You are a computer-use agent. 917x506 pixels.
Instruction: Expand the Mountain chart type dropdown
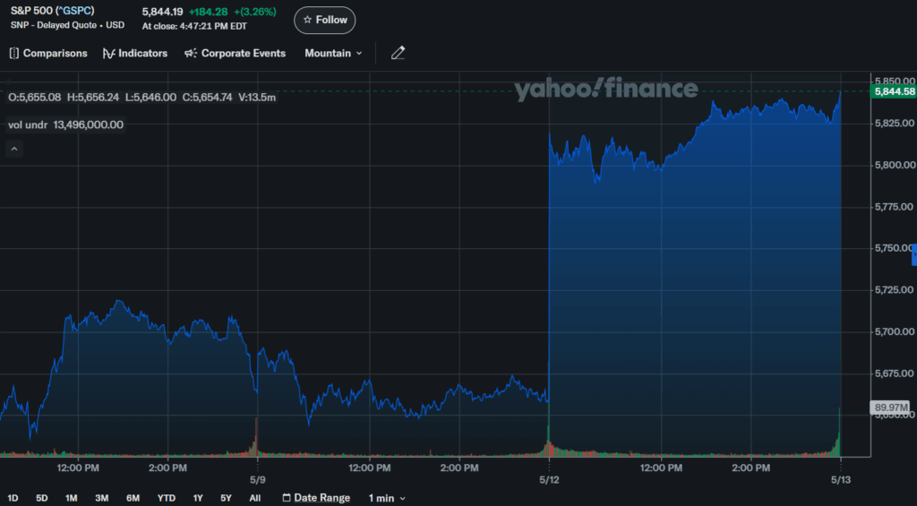(x=333, y=53)
